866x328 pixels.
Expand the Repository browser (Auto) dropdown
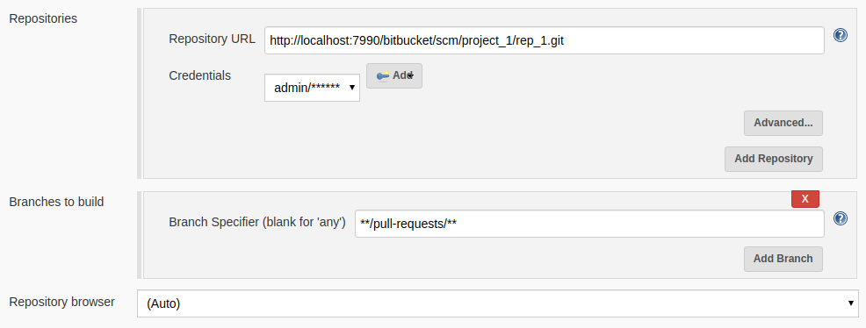coord(498,303)
